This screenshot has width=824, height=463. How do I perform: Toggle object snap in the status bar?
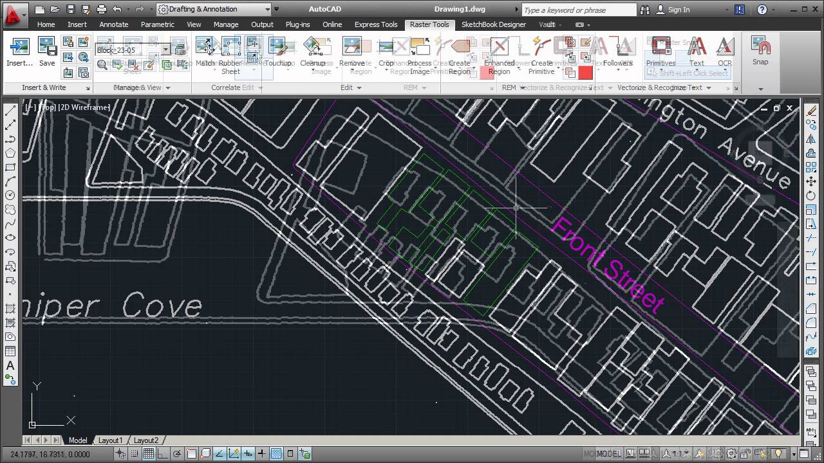pos(191,453)
